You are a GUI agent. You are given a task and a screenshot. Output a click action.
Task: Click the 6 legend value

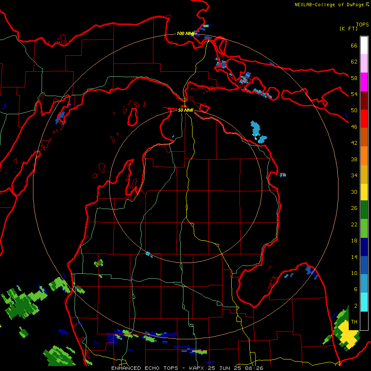[x=355, y=289]
